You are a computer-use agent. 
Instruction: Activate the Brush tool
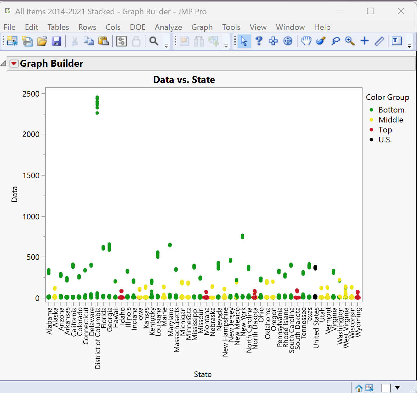pos(321,41)
